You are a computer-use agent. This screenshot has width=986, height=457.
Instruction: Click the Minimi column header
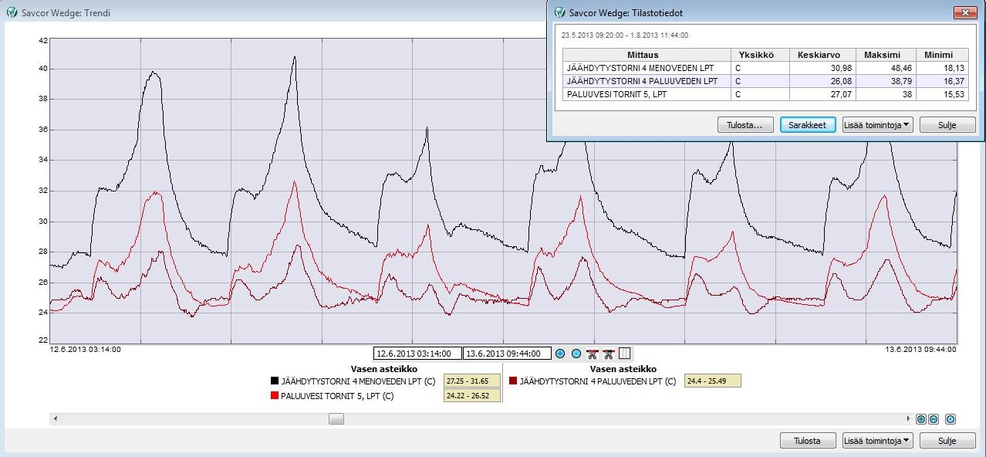(942, 55)
